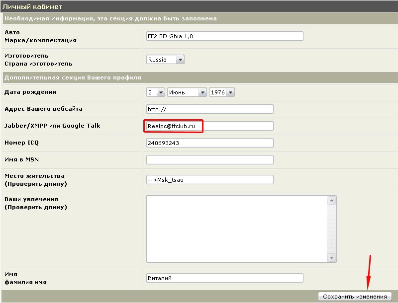Click the 'Адрес Вашего вебсайта' label
Viewport: 398px width, 303px height.
click(x=43, y=109)
